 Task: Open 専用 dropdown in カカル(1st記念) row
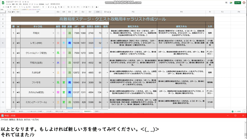tap(107, 92)
